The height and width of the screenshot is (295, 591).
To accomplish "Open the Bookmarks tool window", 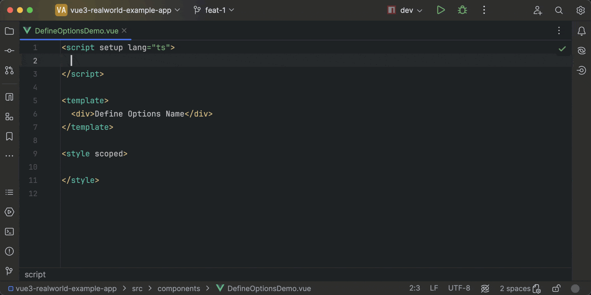I will [9, 136].
